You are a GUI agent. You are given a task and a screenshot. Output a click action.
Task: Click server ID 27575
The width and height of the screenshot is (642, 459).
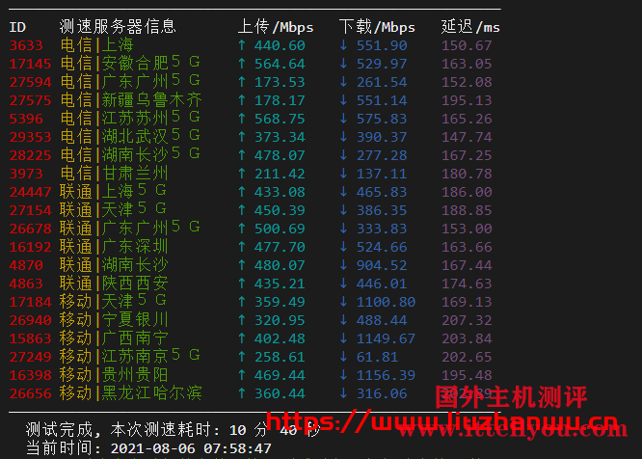pos(30,100)
